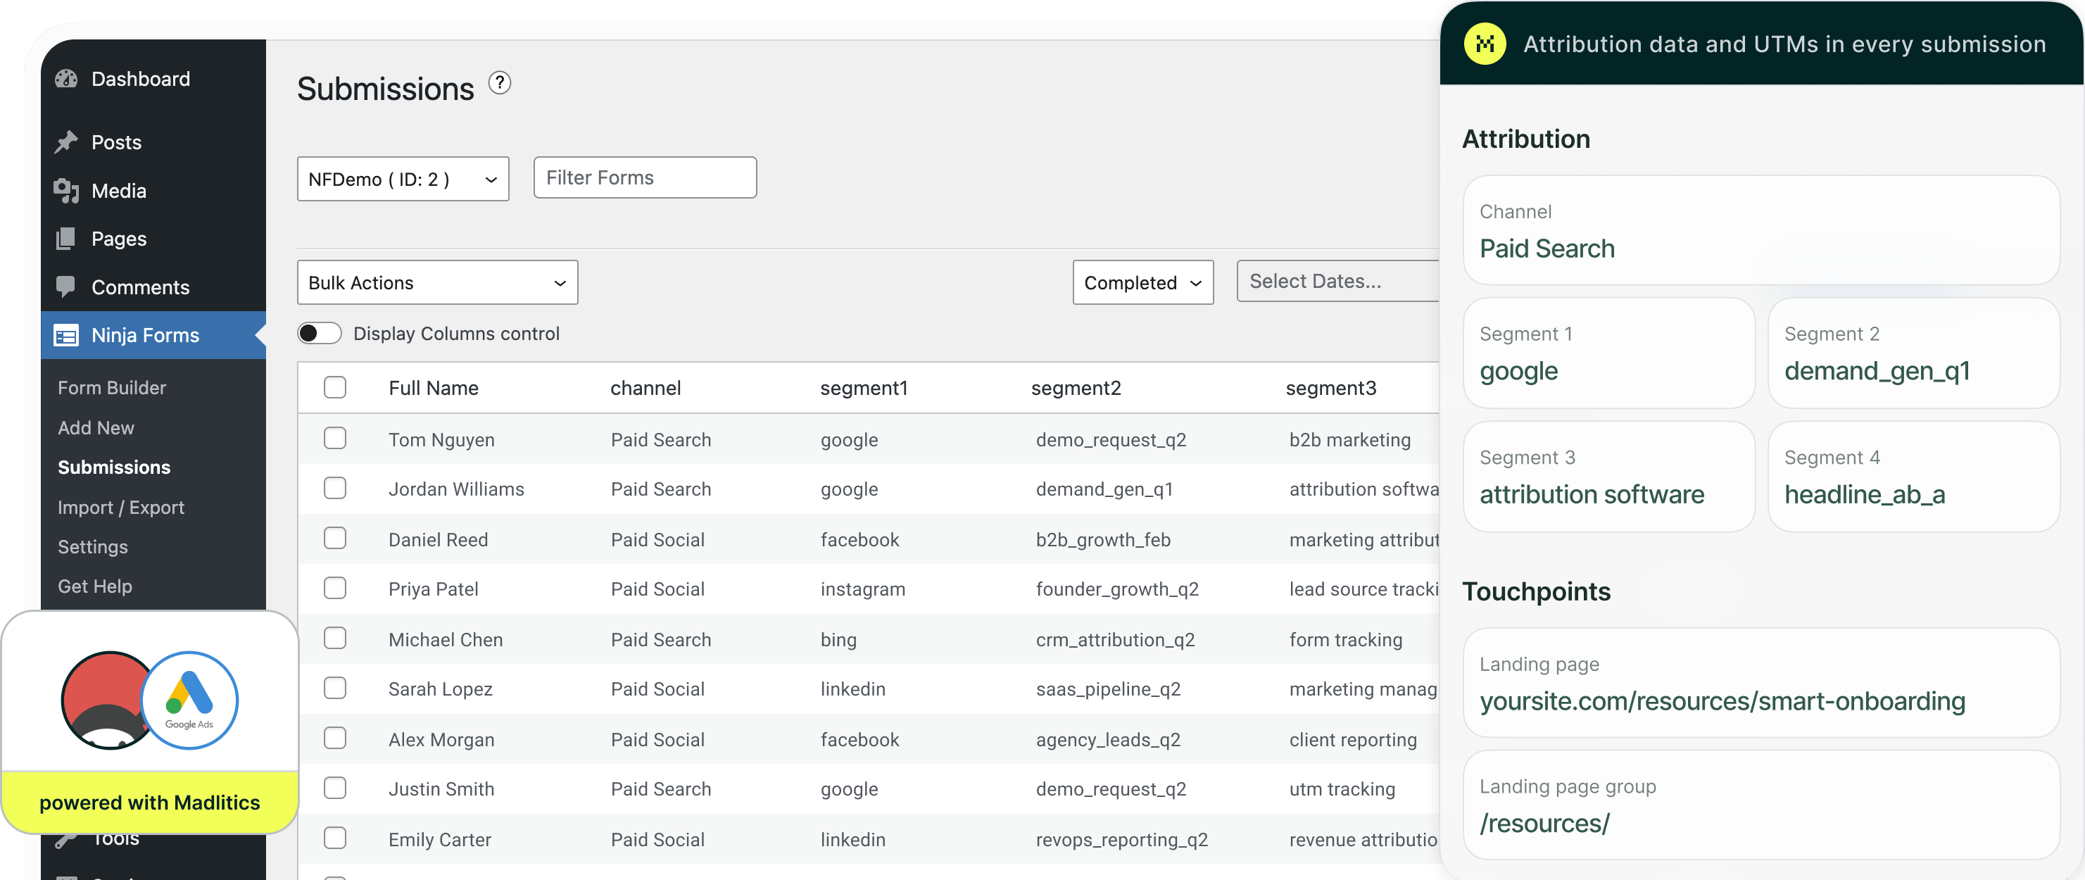
Task: Click the Google Ads logo badge
Action: click(x=189, y=700)
